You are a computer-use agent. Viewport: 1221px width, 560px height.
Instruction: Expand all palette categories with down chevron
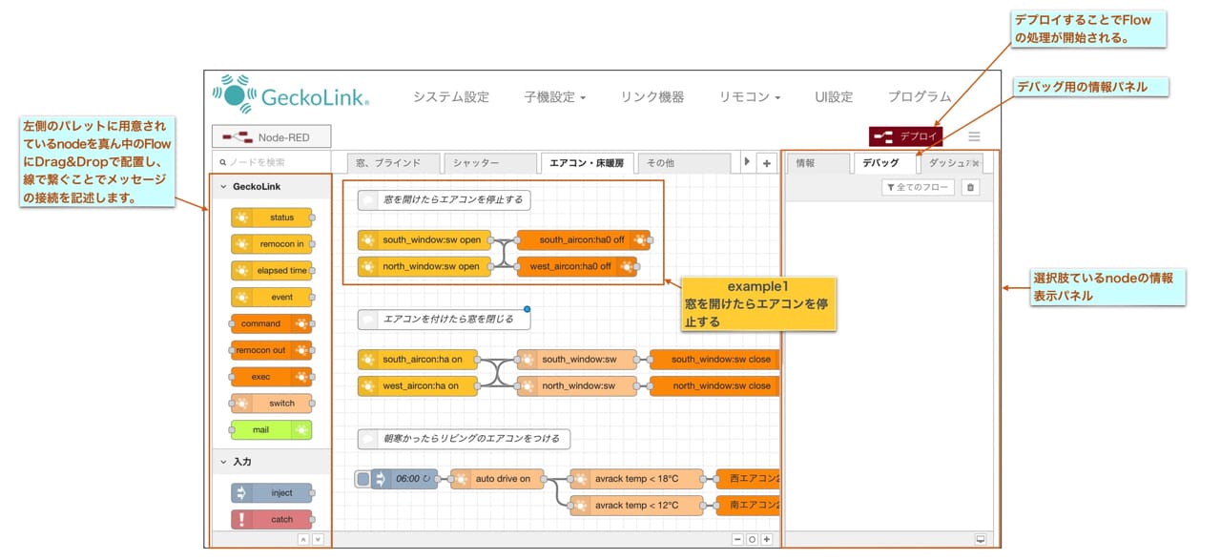[x=318, y=539]
